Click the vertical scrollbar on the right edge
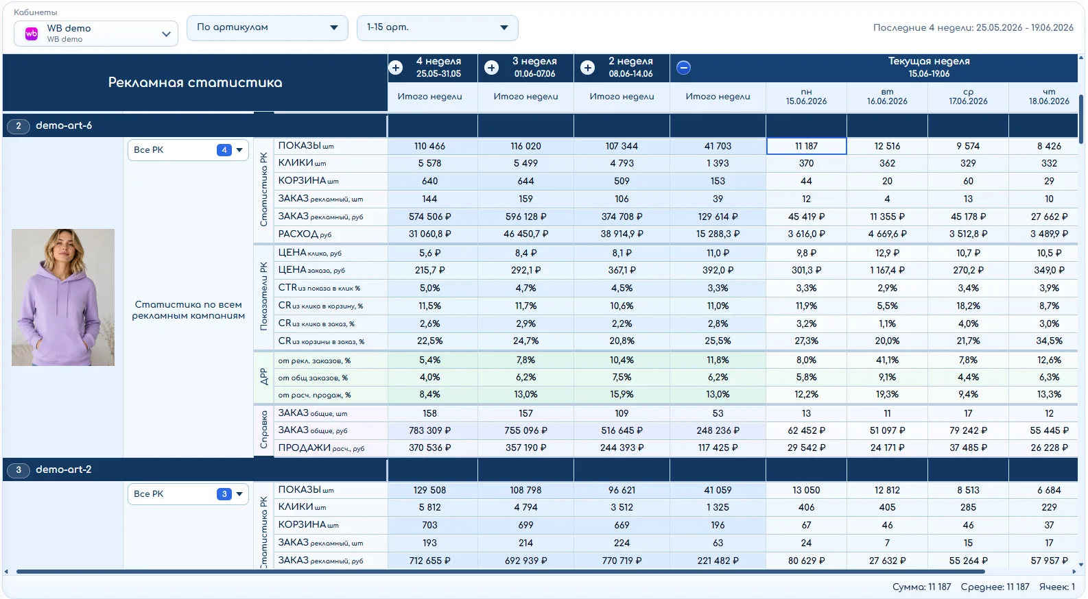This screenshot has height=599, width=1088. (x=1081, y=120)
